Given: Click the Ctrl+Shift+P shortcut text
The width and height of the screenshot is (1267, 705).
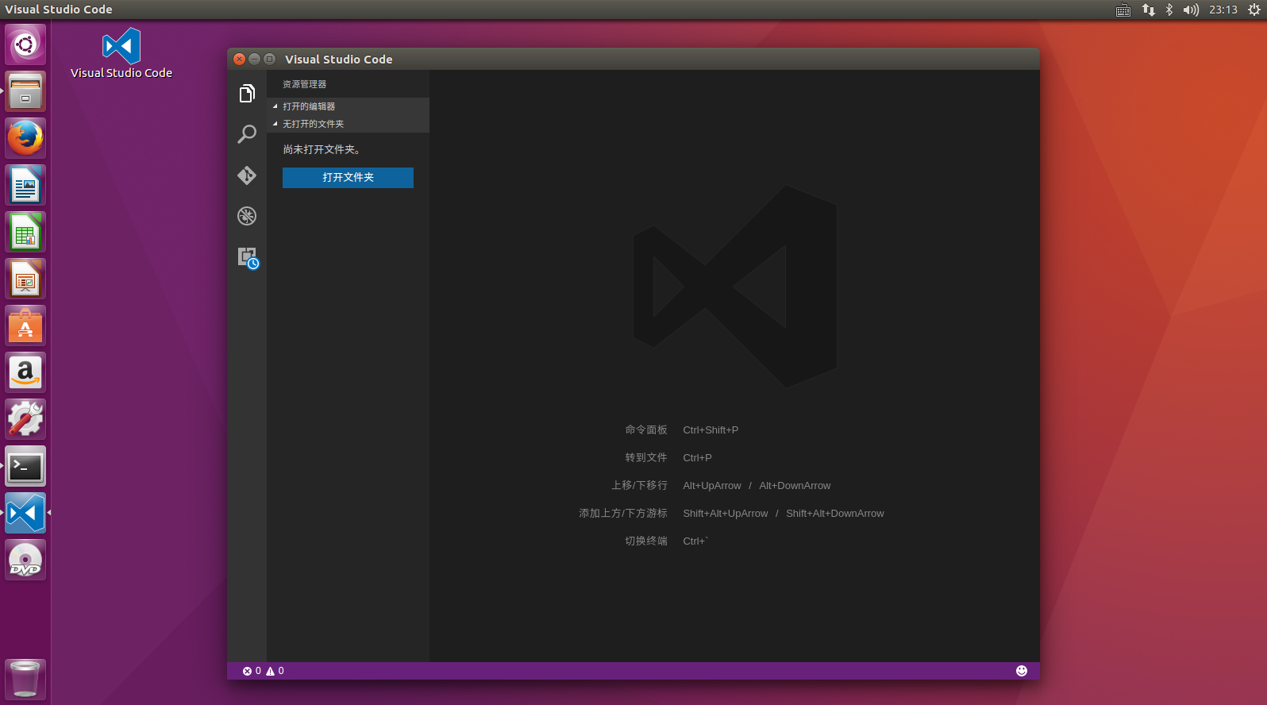Looking at the screenshot, I should [711, 430].
